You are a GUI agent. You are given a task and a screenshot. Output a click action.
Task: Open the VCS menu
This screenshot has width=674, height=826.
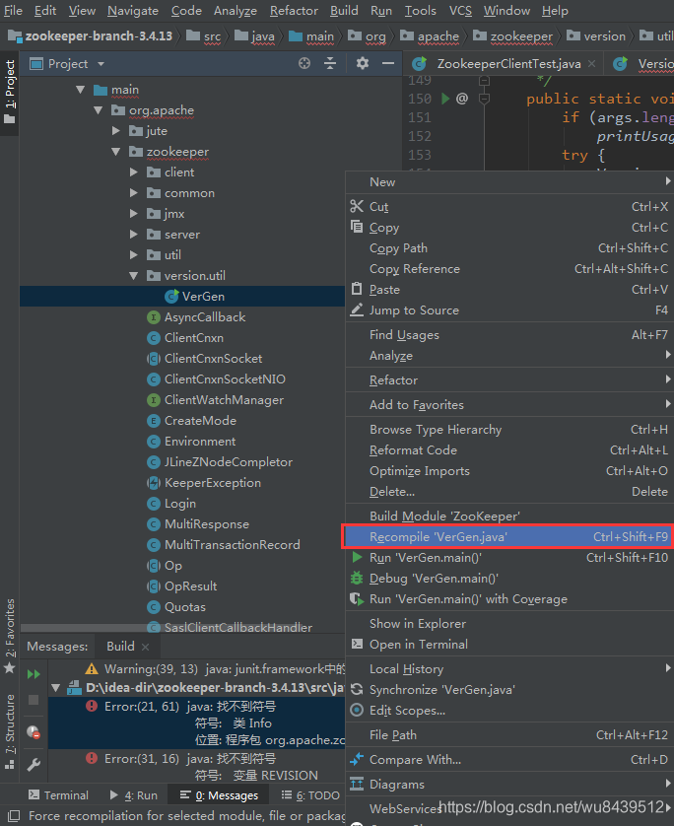pos(460,11)
